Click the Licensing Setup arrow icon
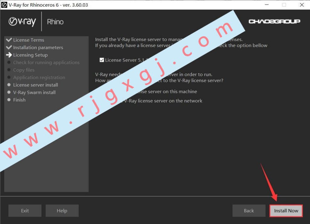 coord(9,55)
